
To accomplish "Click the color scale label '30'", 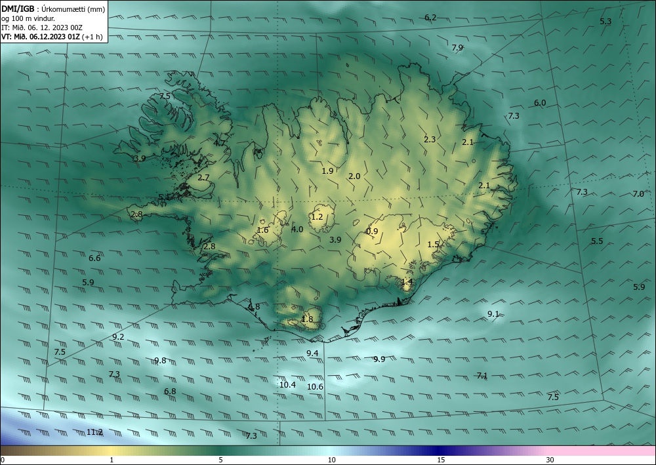I will coord(550,460).
